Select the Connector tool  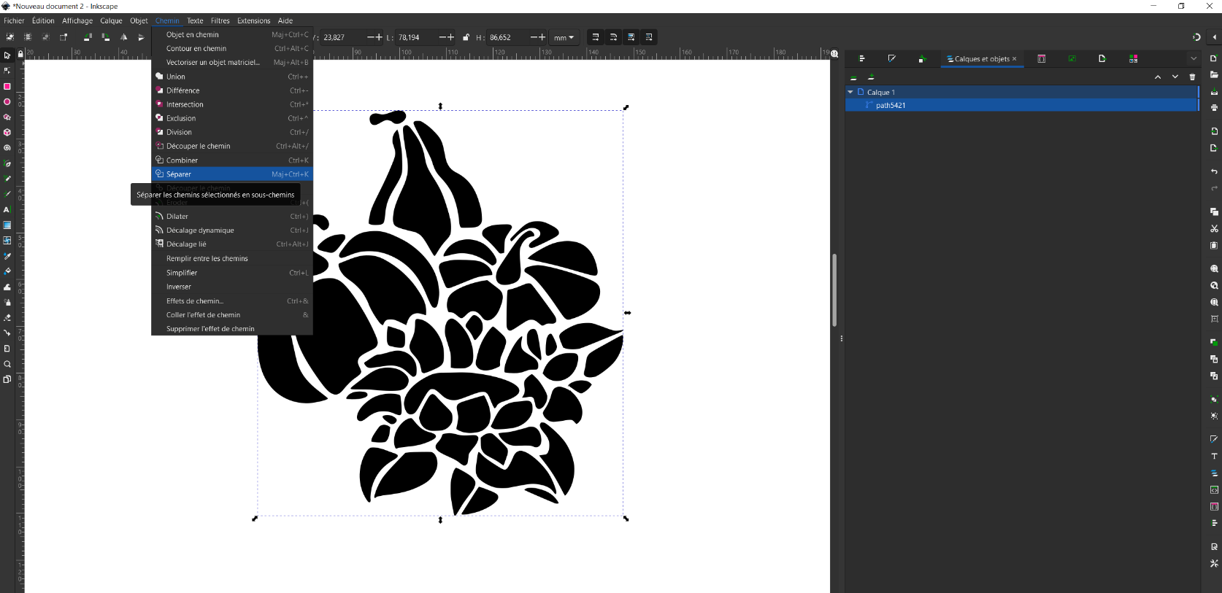click(7, 333)
